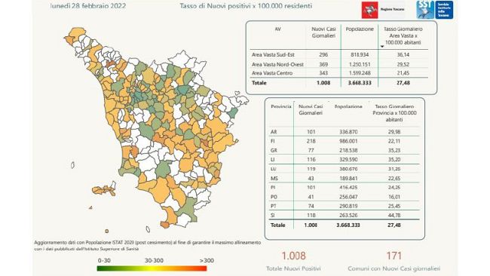Click population 1.599.248 cell

360,73
